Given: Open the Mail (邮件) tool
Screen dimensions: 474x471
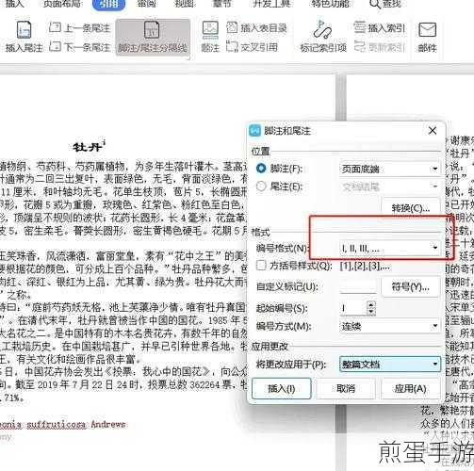Looking at the screenshot, I should point(427,38).
